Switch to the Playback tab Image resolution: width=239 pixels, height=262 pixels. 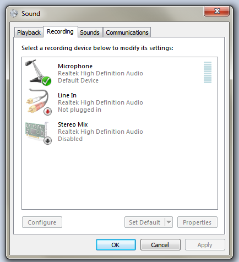(x=29, y=32)
